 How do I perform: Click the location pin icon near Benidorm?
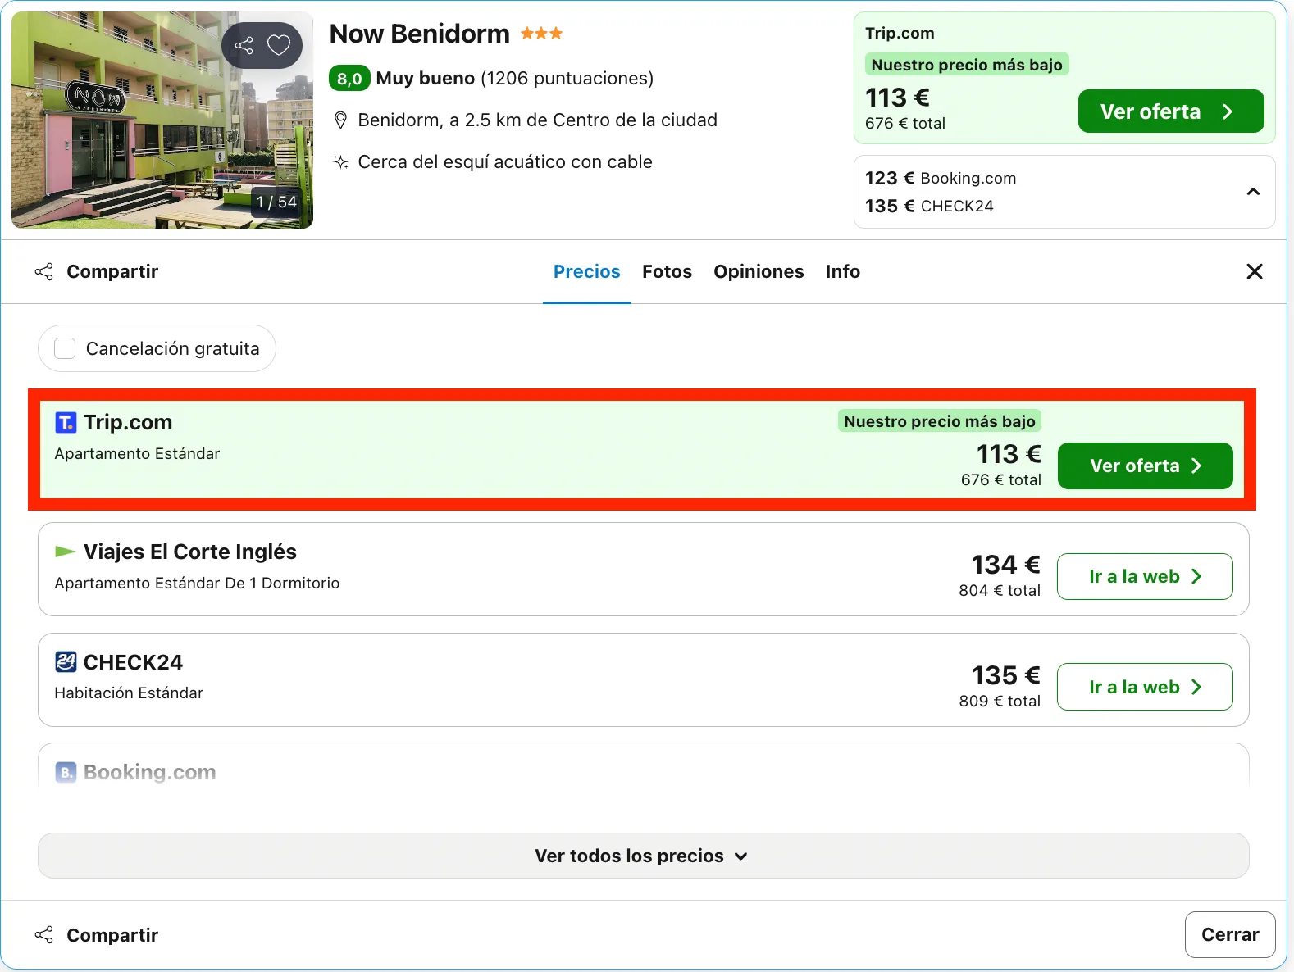click(x=341, y=120)
